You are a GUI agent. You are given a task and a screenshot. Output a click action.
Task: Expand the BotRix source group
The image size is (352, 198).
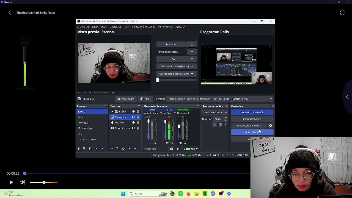112,112
